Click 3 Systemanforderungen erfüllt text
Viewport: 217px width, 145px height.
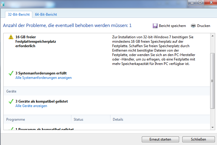pyautogui.click(x=41, y=73)
